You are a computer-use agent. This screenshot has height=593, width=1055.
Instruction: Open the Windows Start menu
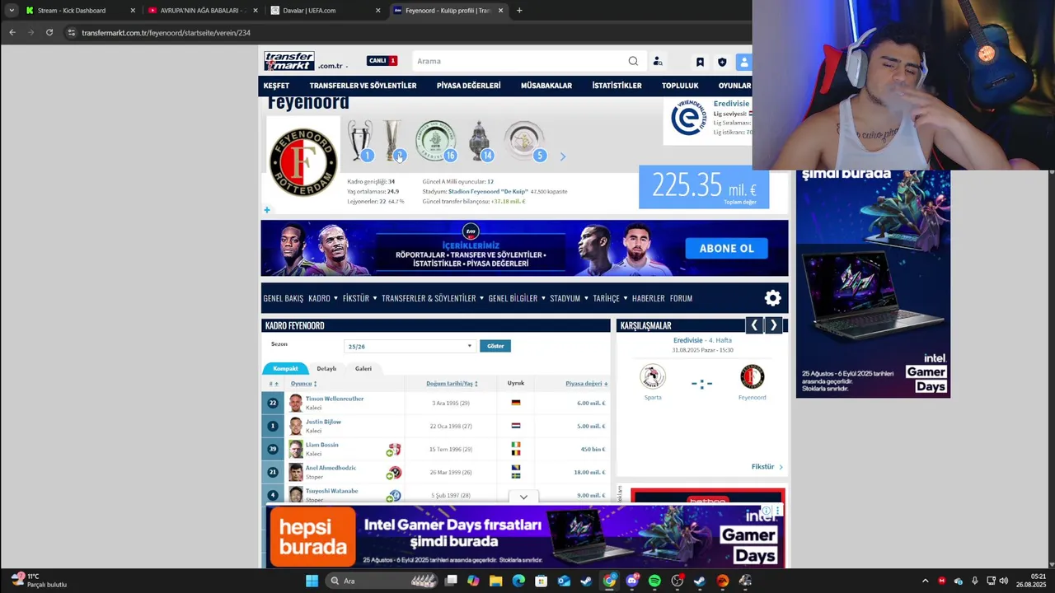[312, 581]
